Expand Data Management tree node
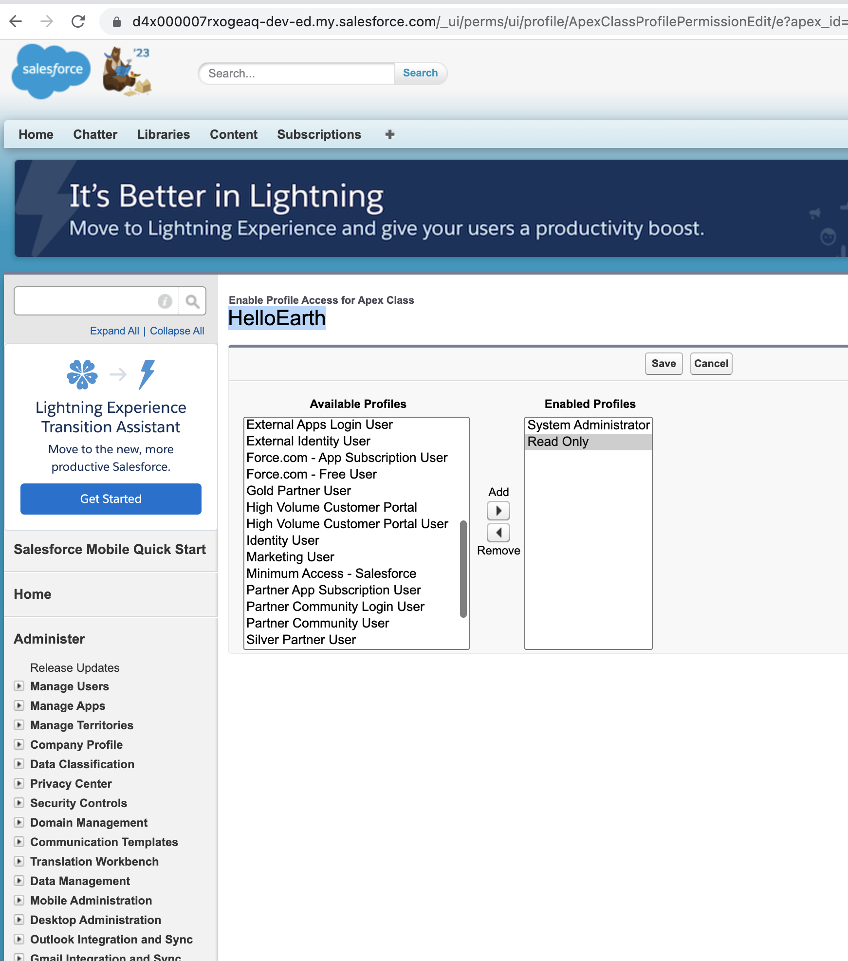848x961 pixels. [19, 881]
